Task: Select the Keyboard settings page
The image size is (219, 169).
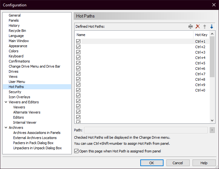Action: point(16,56)
